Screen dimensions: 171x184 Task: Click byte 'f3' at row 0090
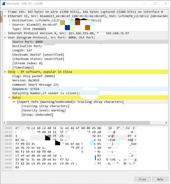17,163
